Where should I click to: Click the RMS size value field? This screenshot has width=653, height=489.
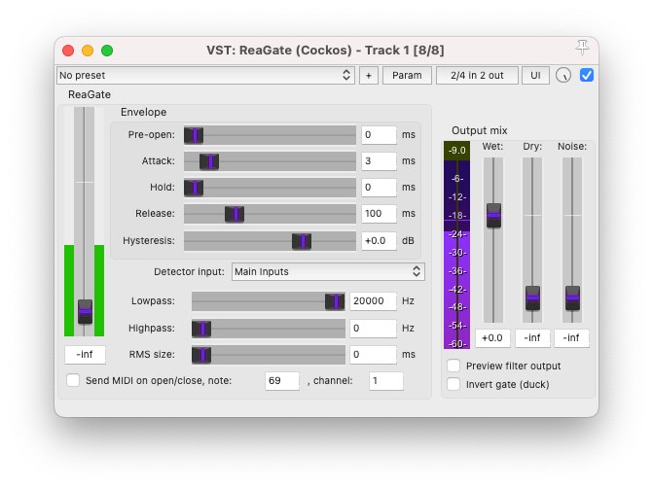point(373,355)
